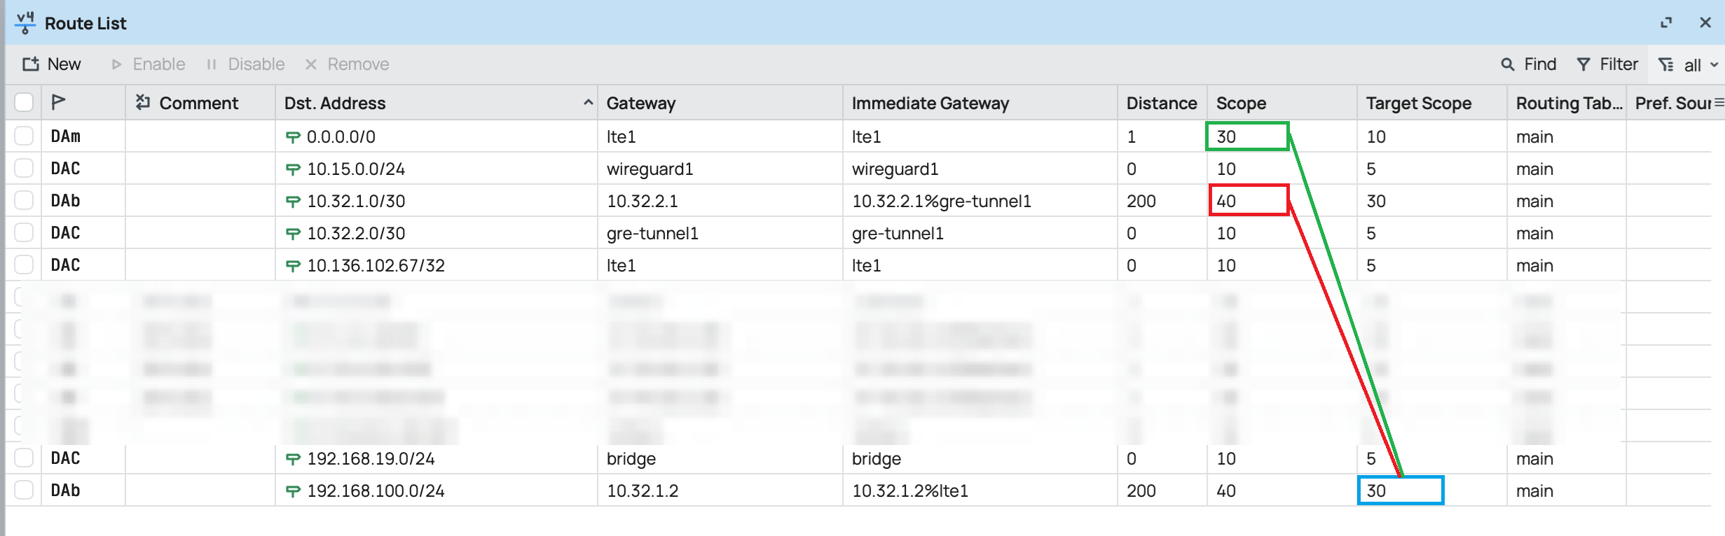Click the route icon beside 192.168.100.0/24

(293, 491)
